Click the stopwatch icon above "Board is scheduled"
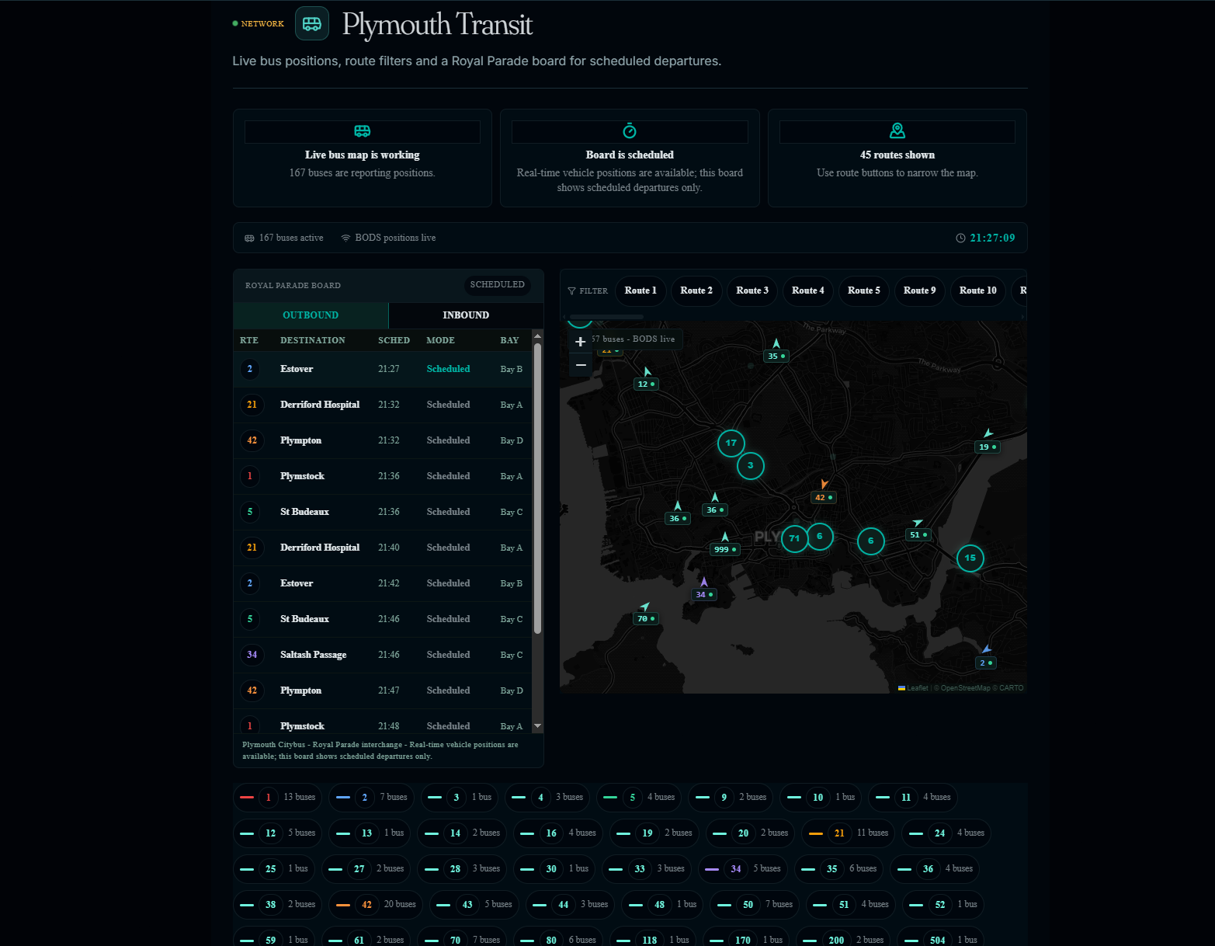1215x946 pixels. [x=630, y=130]
